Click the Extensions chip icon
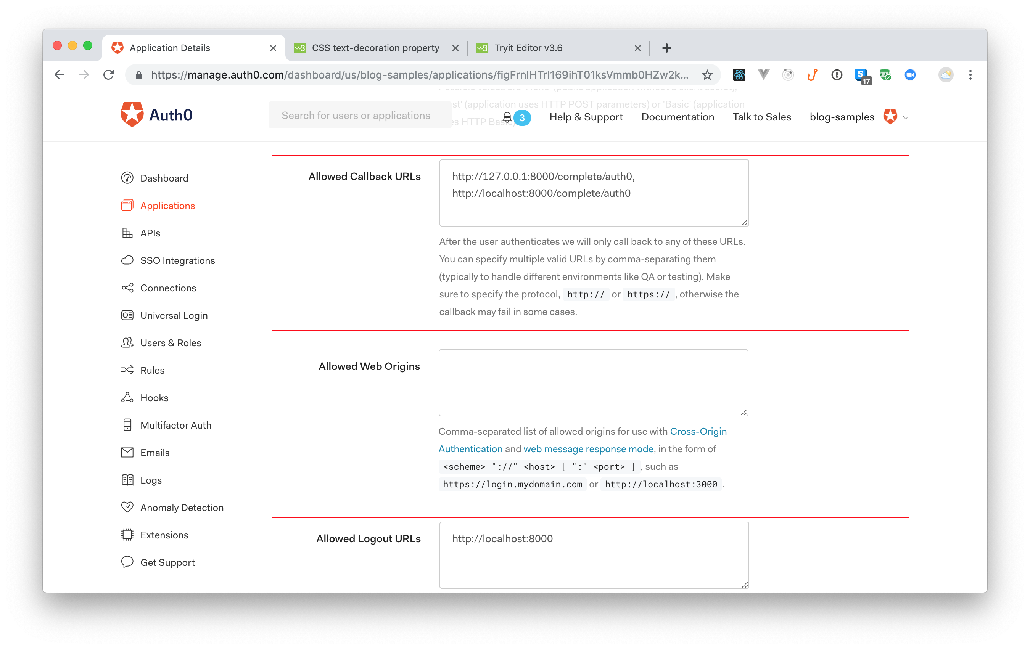1030x649 pixels. (x=127, y=535)
